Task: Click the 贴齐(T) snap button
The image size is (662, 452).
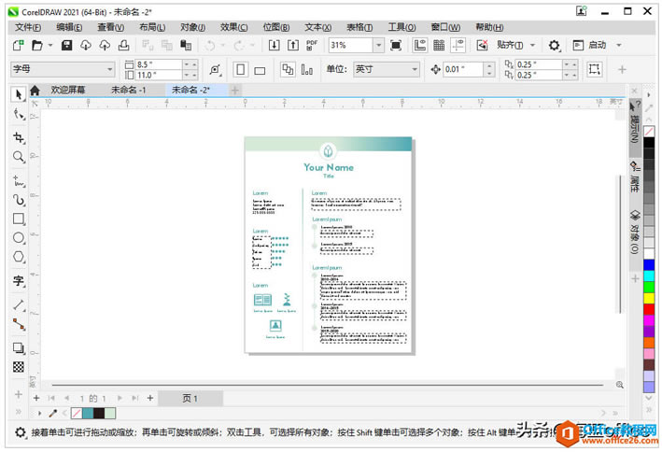Action: (510, 45)
